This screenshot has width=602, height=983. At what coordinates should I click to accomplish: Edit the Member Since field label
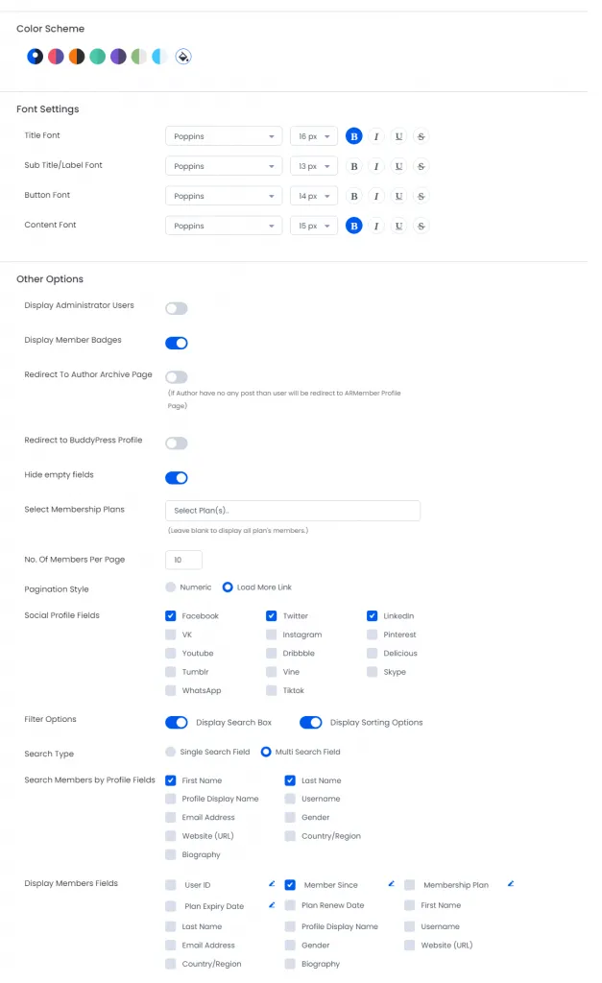(x=391, y=883)
